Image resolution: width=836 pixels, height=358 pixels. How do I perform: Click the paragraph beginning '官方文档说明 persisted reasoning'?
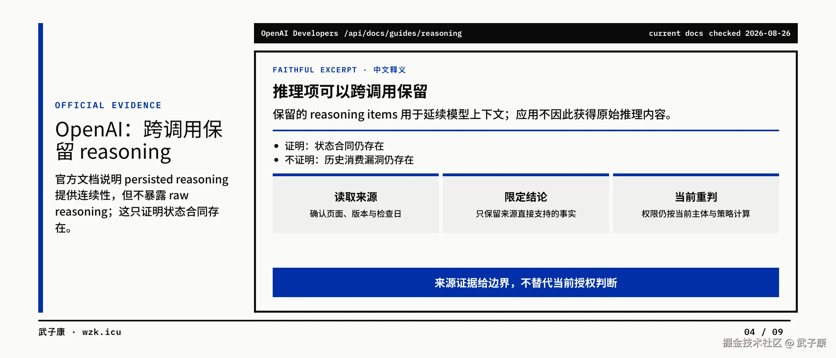pyautogui.click(x=142, y=203)
